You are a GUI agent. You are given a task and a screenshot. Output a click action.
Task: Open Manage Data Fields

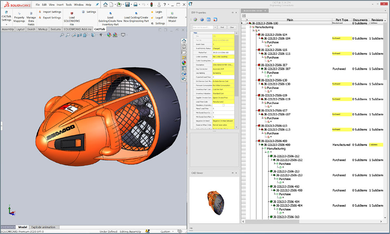[31, 18]
